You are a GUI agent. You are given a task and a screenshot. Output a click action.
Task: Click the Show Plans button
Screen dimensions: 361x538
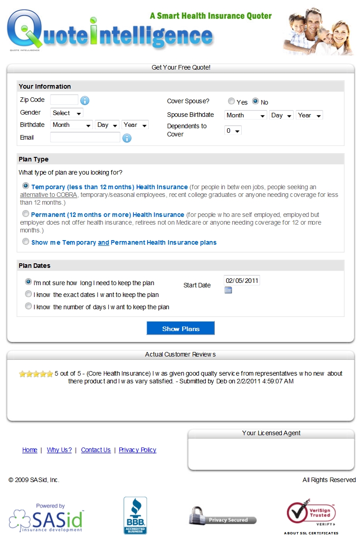tap(181, 328)
